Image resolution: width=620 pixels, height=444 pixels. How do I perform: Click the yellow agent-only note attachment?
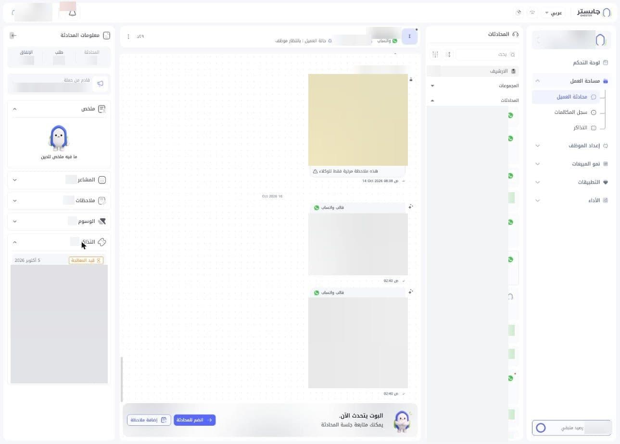[358, 120]
